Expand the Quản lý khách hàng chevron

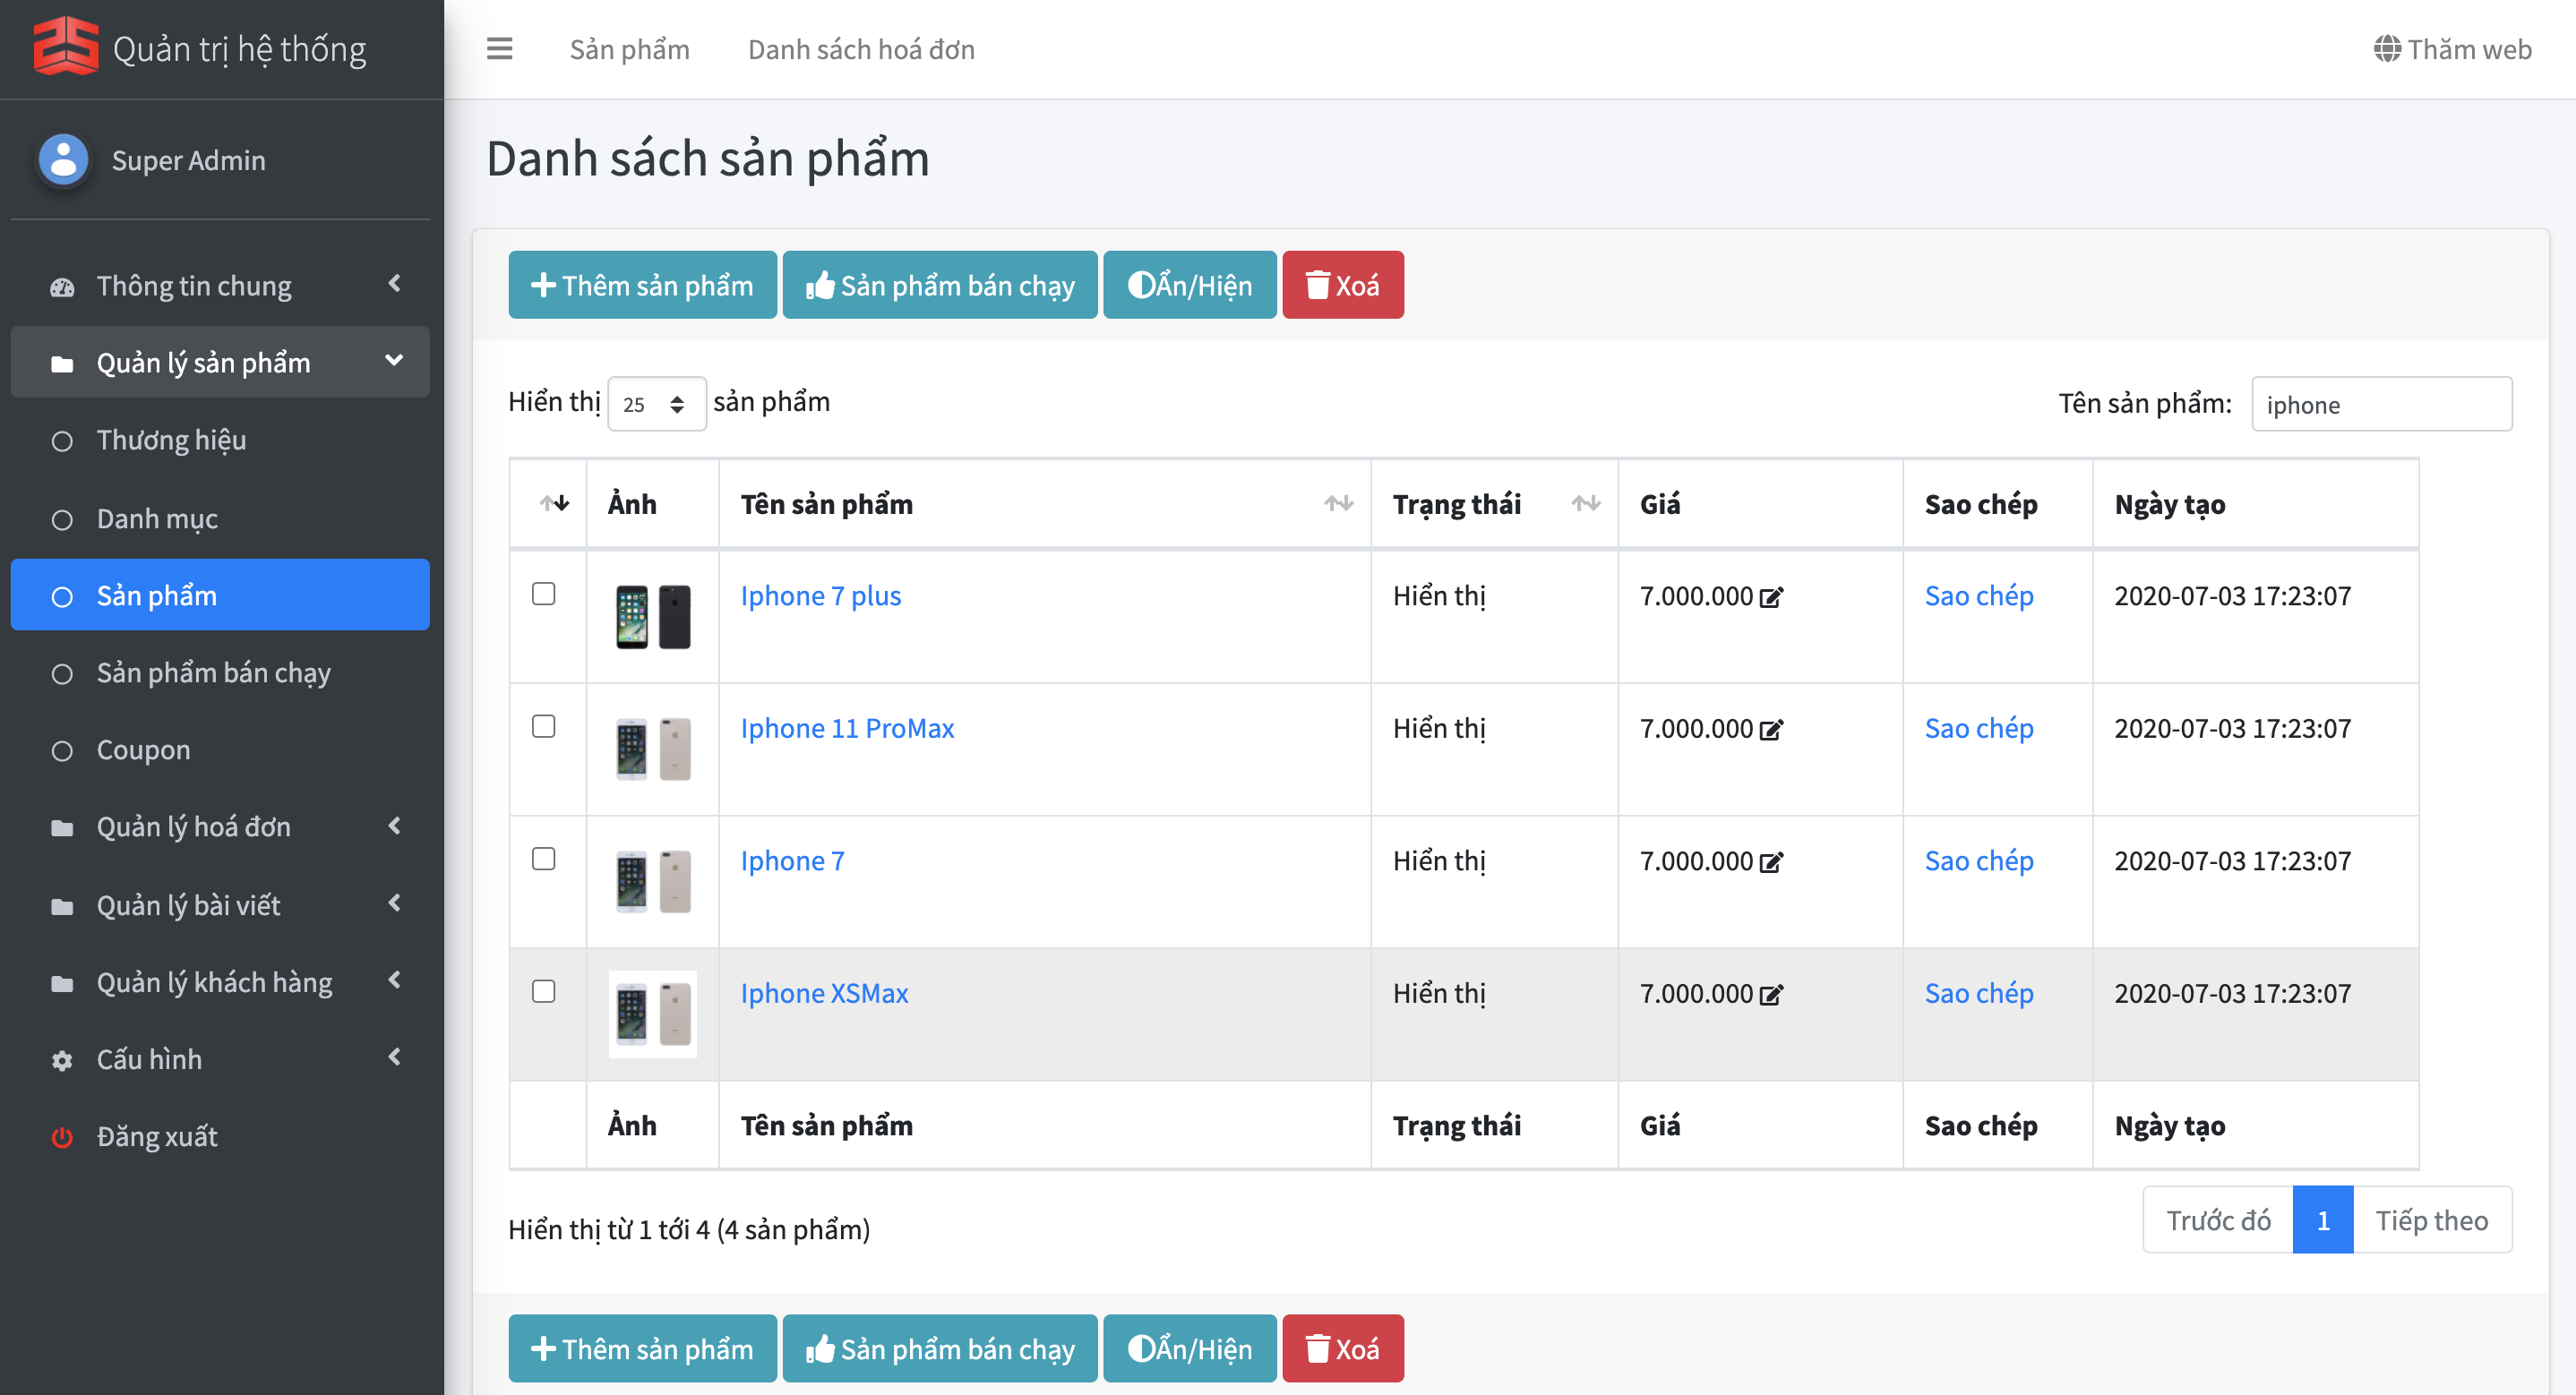(394, 980)
